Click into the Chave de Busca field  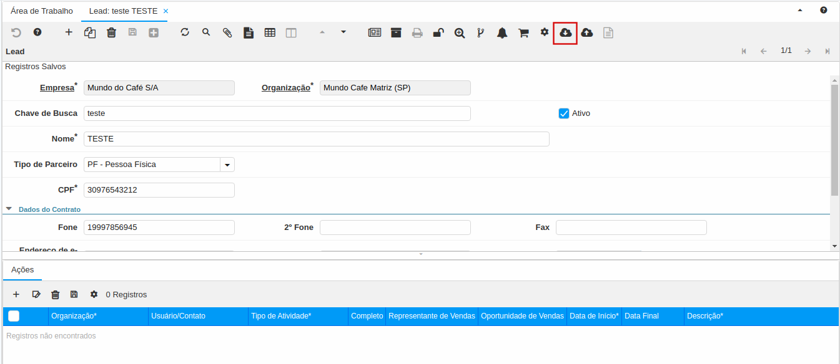[x=277, y=113]
